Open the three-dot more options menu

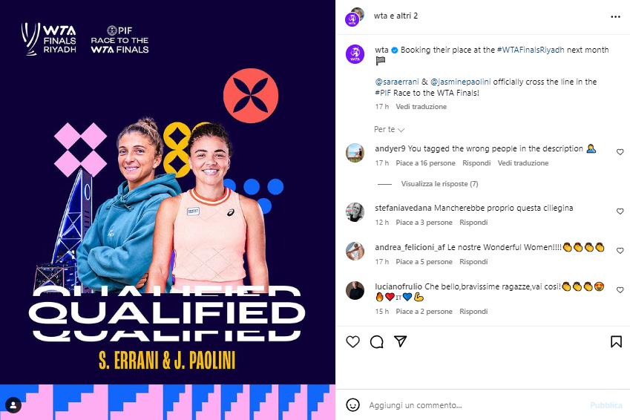coord(615,17)
